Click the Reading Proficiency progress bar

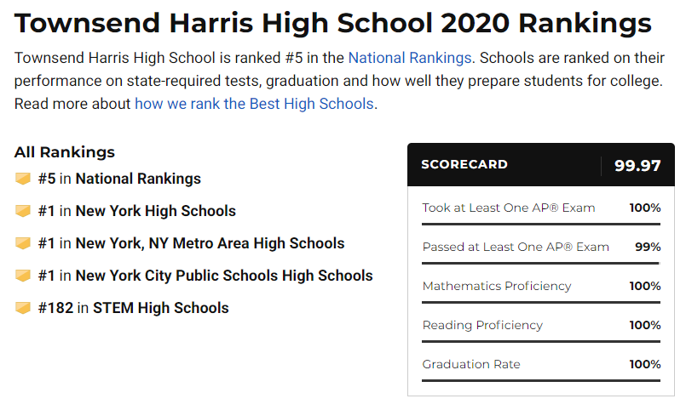541,341
